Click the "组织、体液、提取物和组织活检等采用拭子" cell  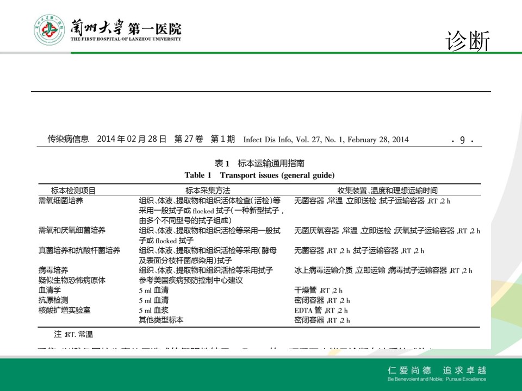click(206, 270)
